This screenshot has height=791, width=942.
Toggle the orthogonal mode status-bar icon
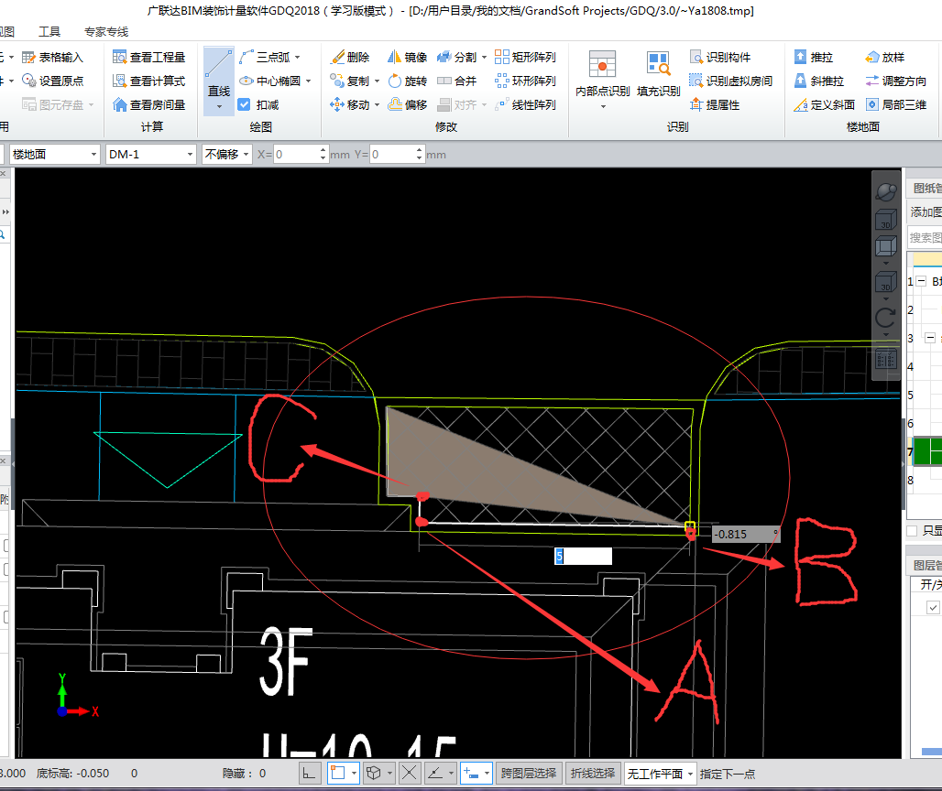310,773
